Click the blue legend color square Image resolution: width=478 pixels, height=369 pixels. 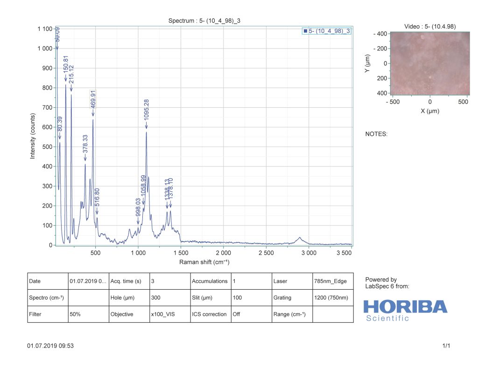305,31
